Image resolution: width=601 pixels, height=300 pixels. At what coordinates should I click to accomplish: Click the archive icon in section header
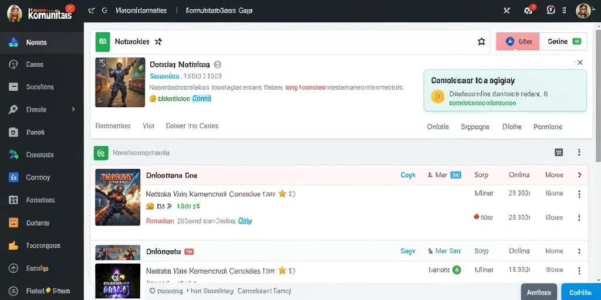[x=559, y=152]
